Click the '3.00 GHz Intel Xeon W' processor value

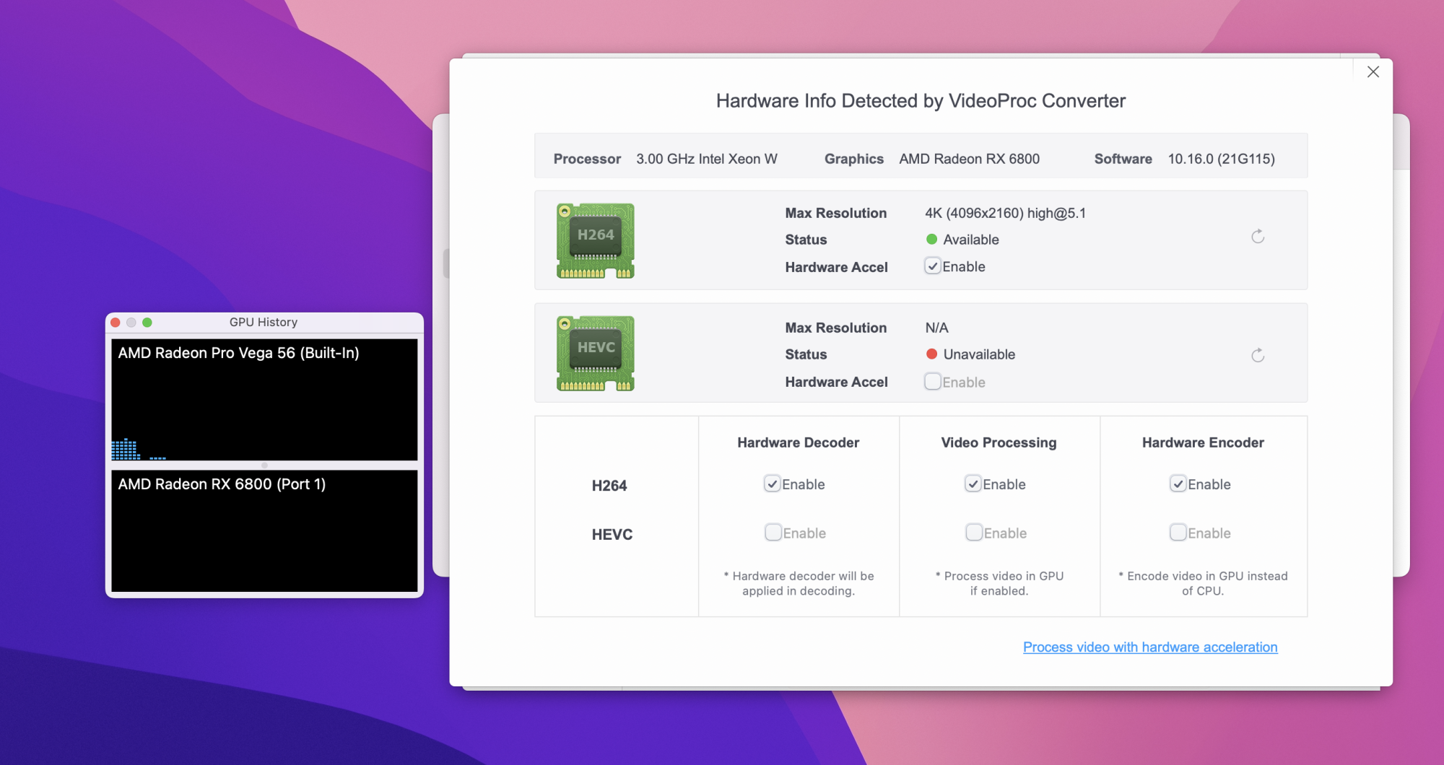[x=707, y=159]
